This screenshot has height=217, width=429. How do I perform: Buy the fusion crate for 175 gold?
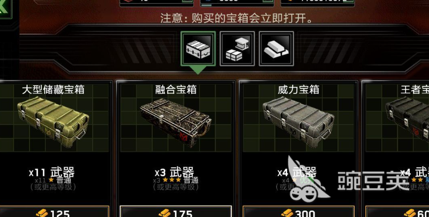click(x=176, y=212)
